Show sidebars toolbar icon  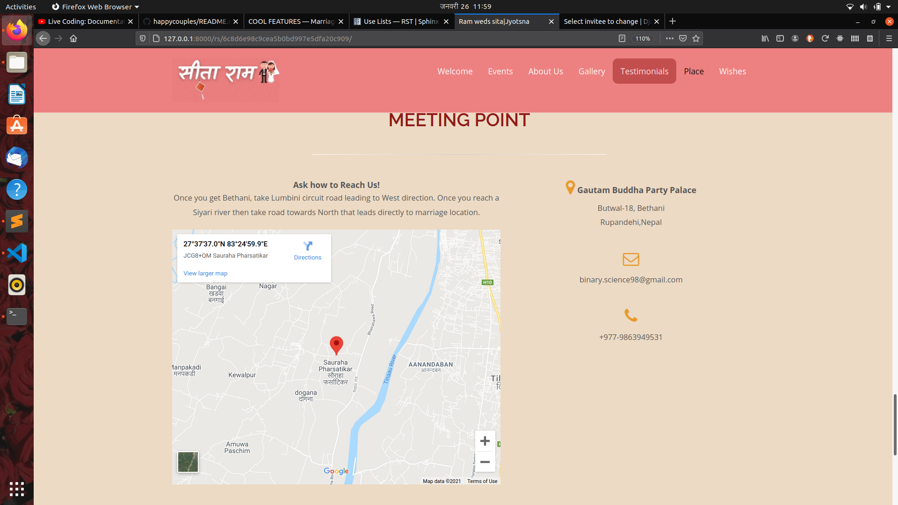[780, 38]
